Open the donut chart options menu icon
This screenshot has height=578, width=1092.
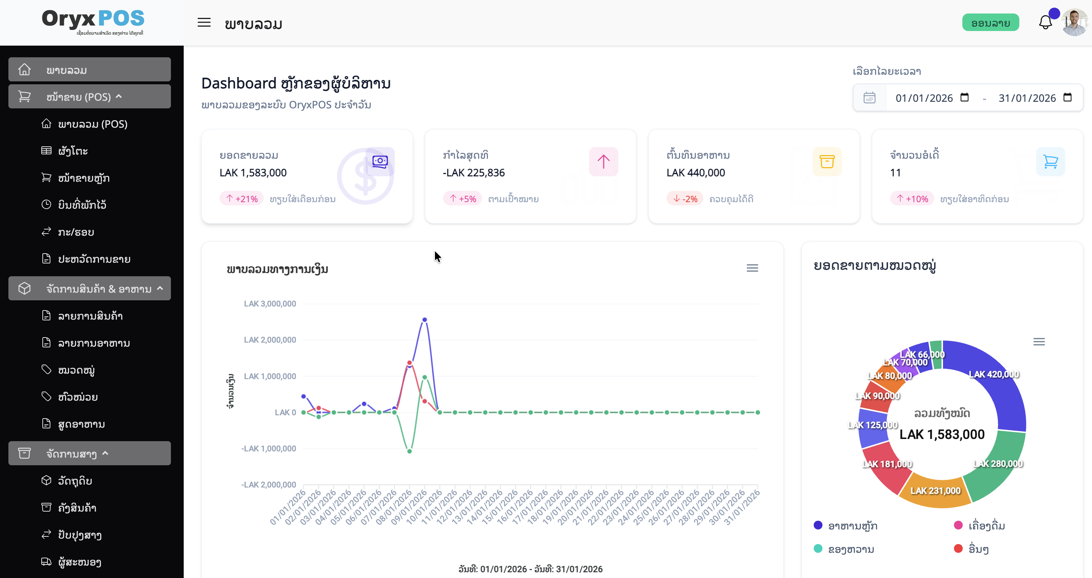click(1039, 341)
